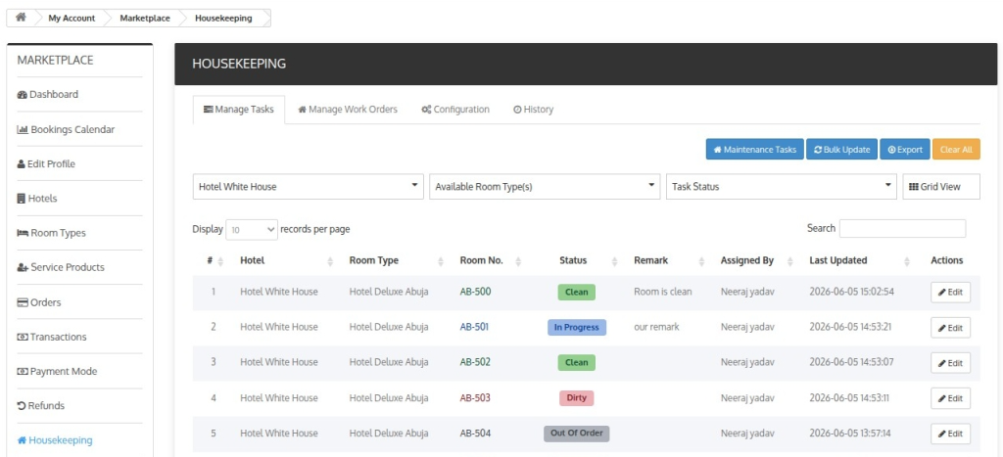
Task: Focus the Search input field
Action: coord(902,228)
